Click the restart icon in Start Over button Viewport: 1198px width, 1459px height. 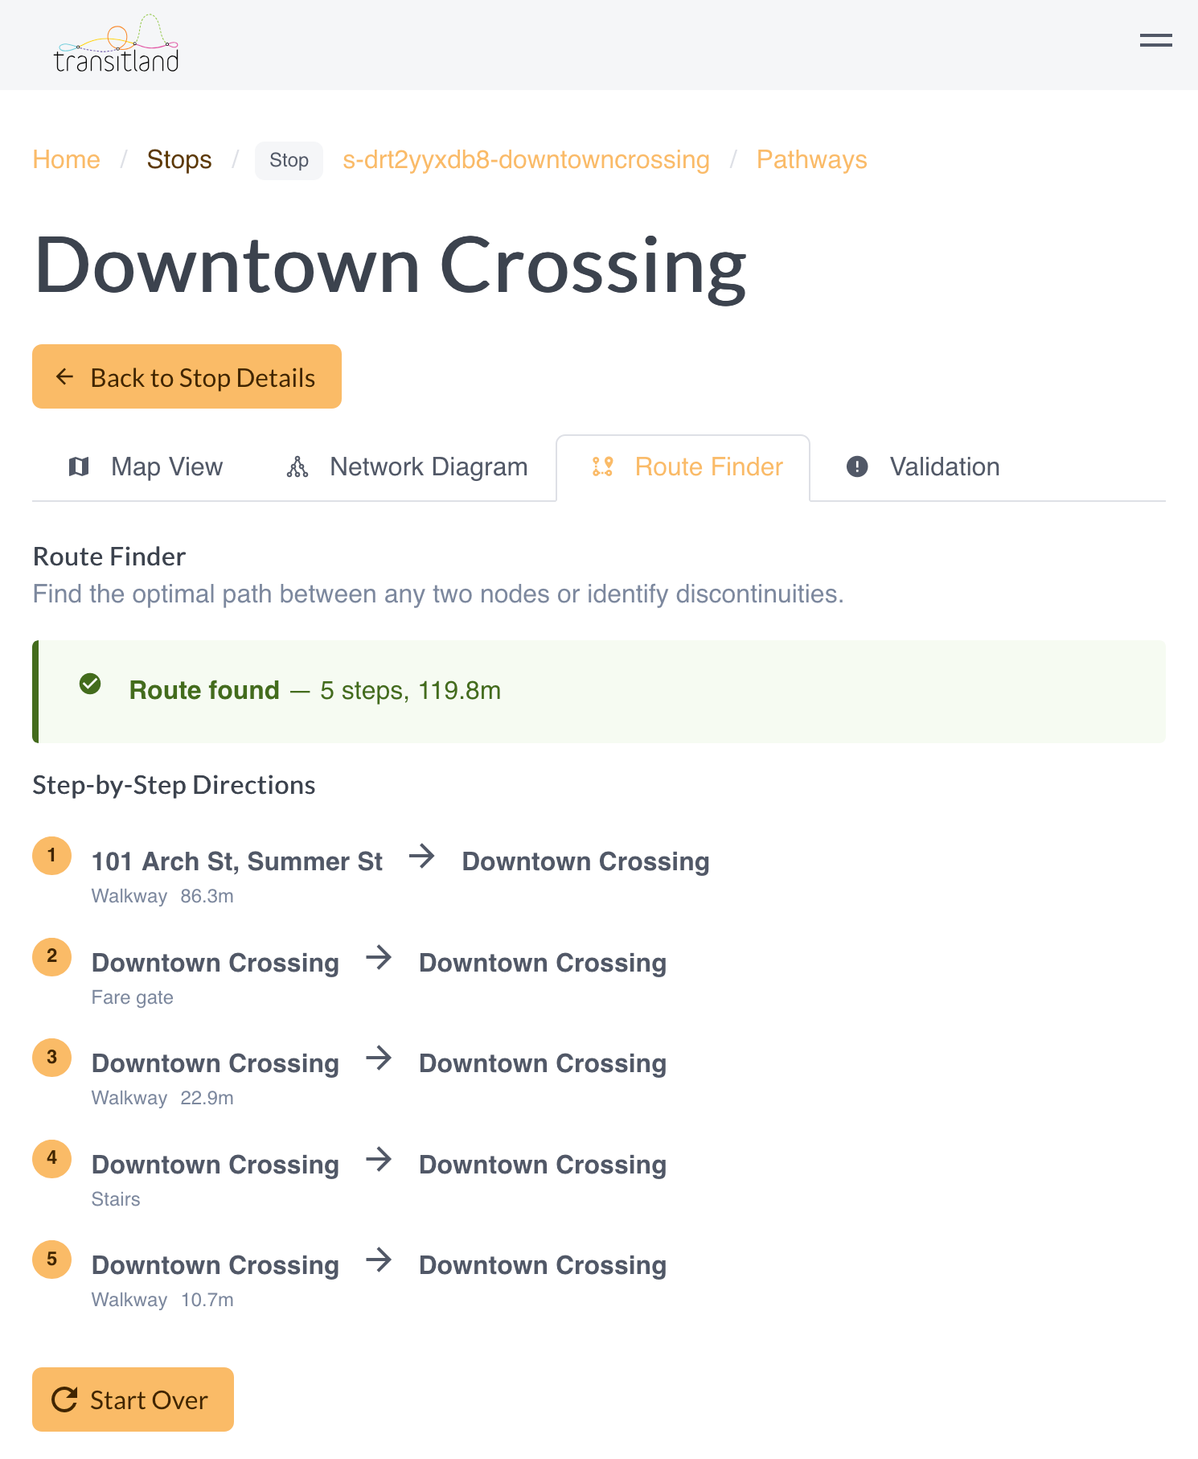click(x=66, y=1399)
